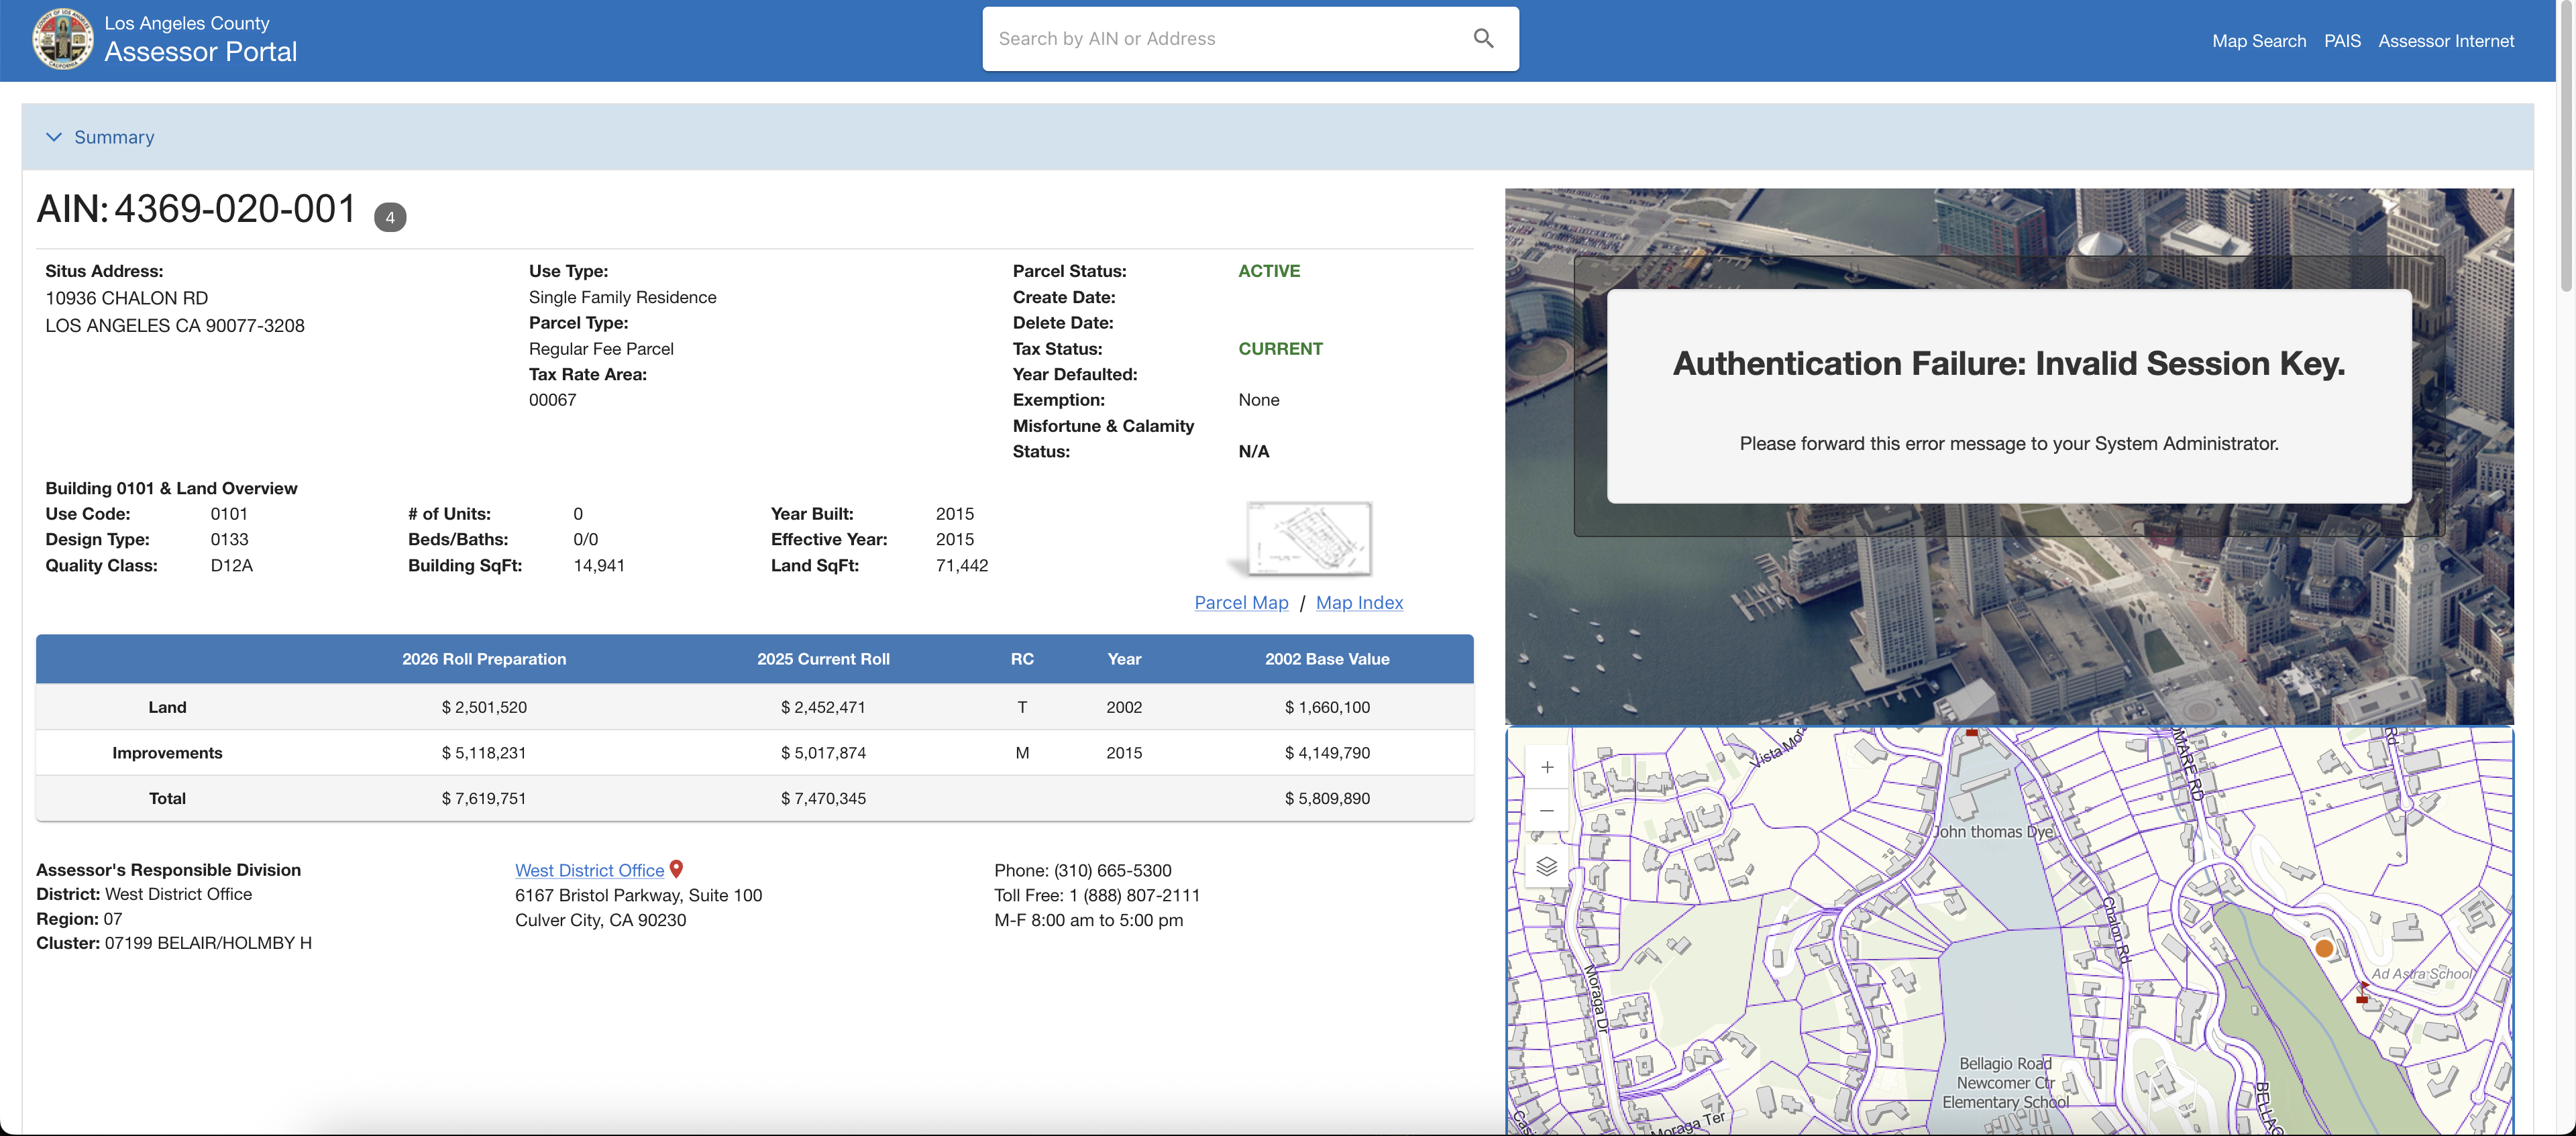Click Improvements 2026 value $ 5,118,231
2576x1136 pixels.
(484, 753)
